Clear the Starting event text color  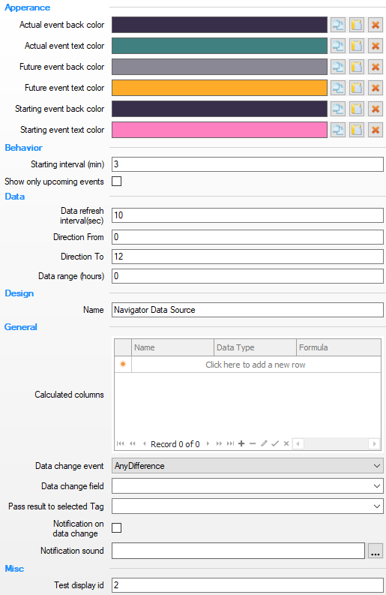[376, 130]
